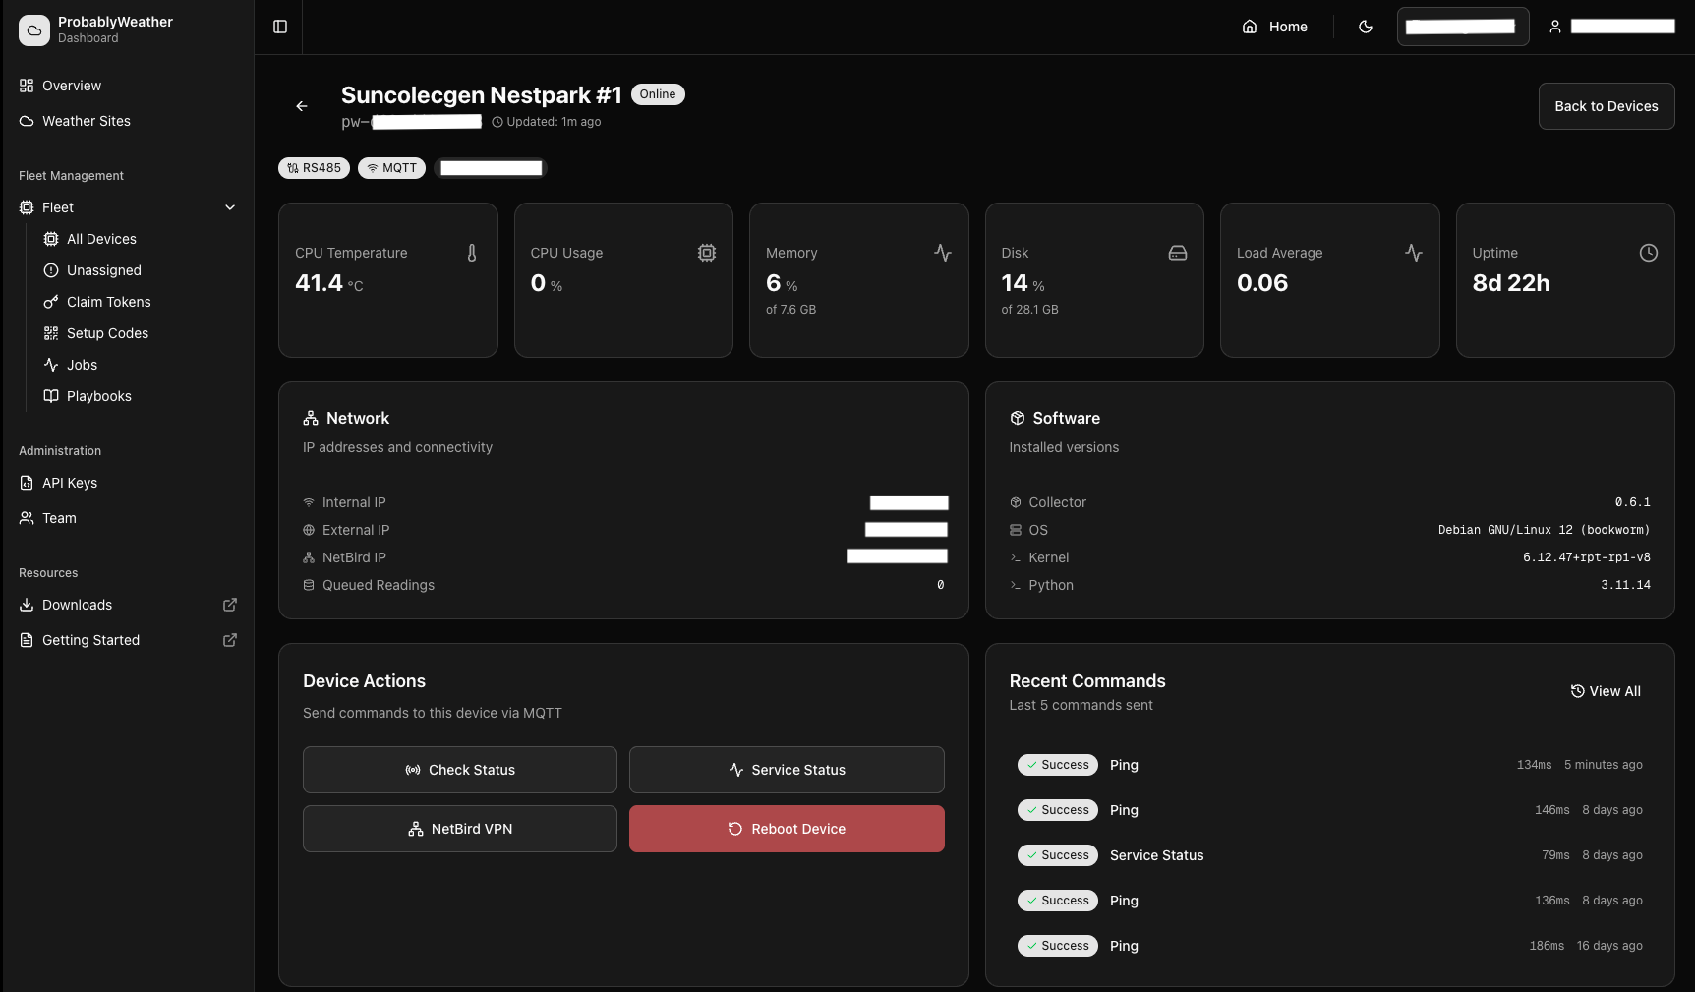Toggle the sidebar collapse icon

(x=280, y=27)
